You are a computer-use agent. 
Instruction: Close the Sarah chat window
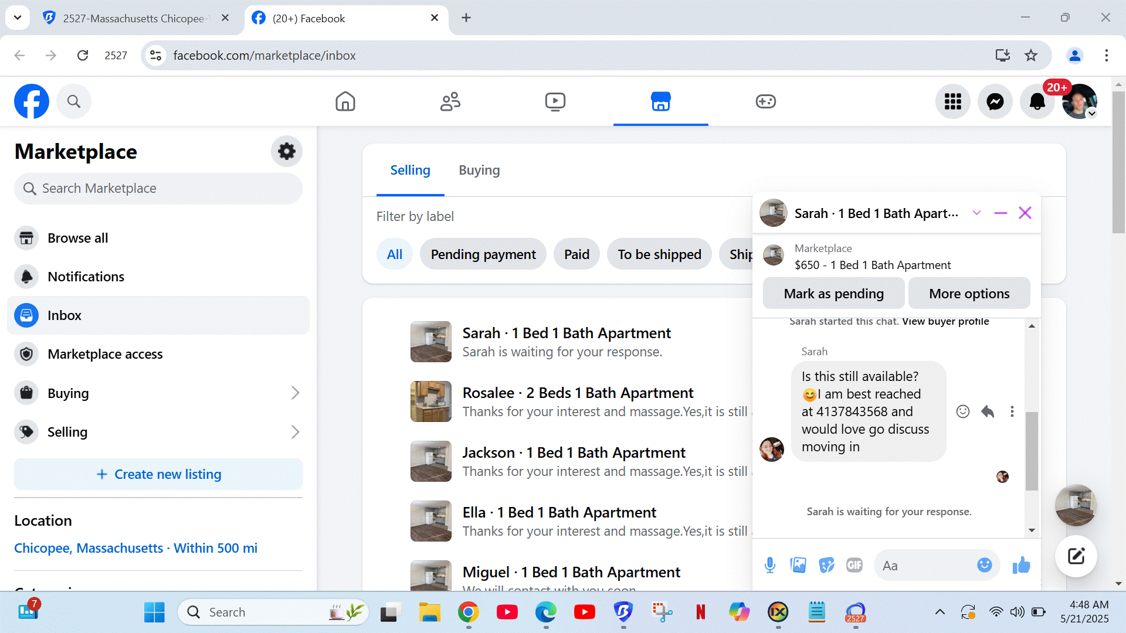pos(1025,213)
